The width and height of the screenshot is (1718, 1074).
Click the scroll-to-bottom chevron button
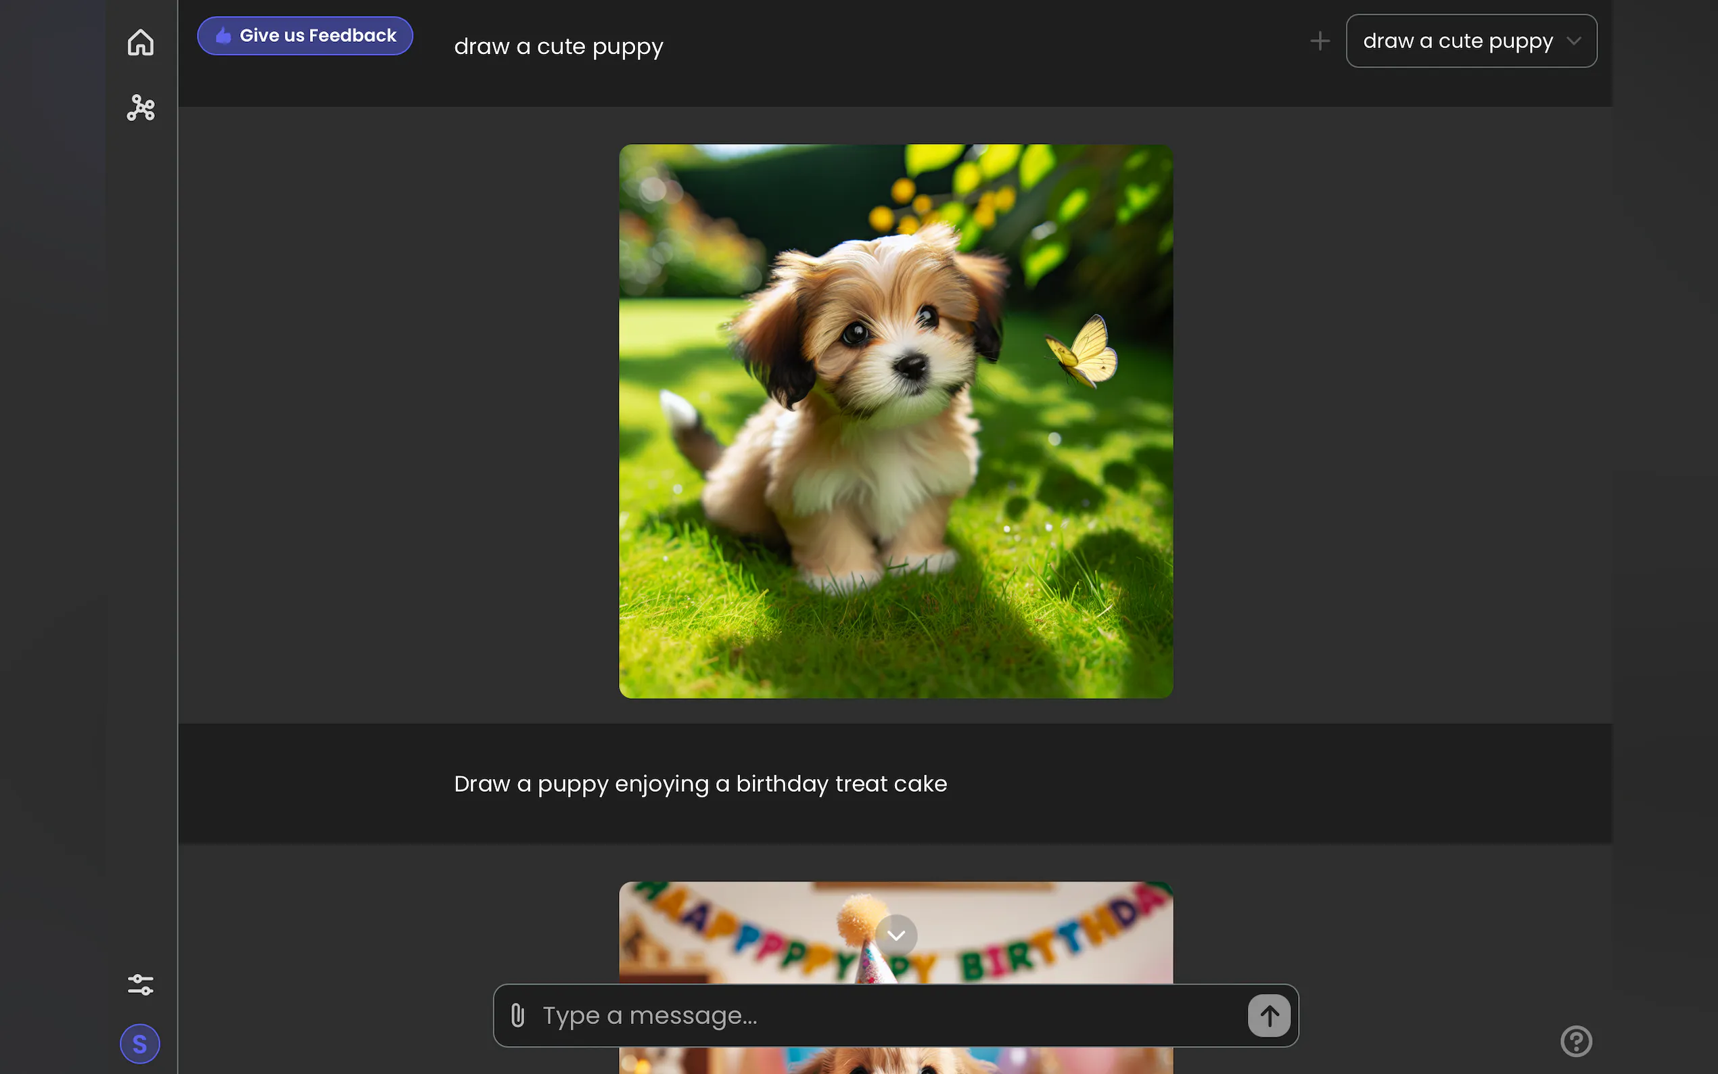[x=896, y=935]
